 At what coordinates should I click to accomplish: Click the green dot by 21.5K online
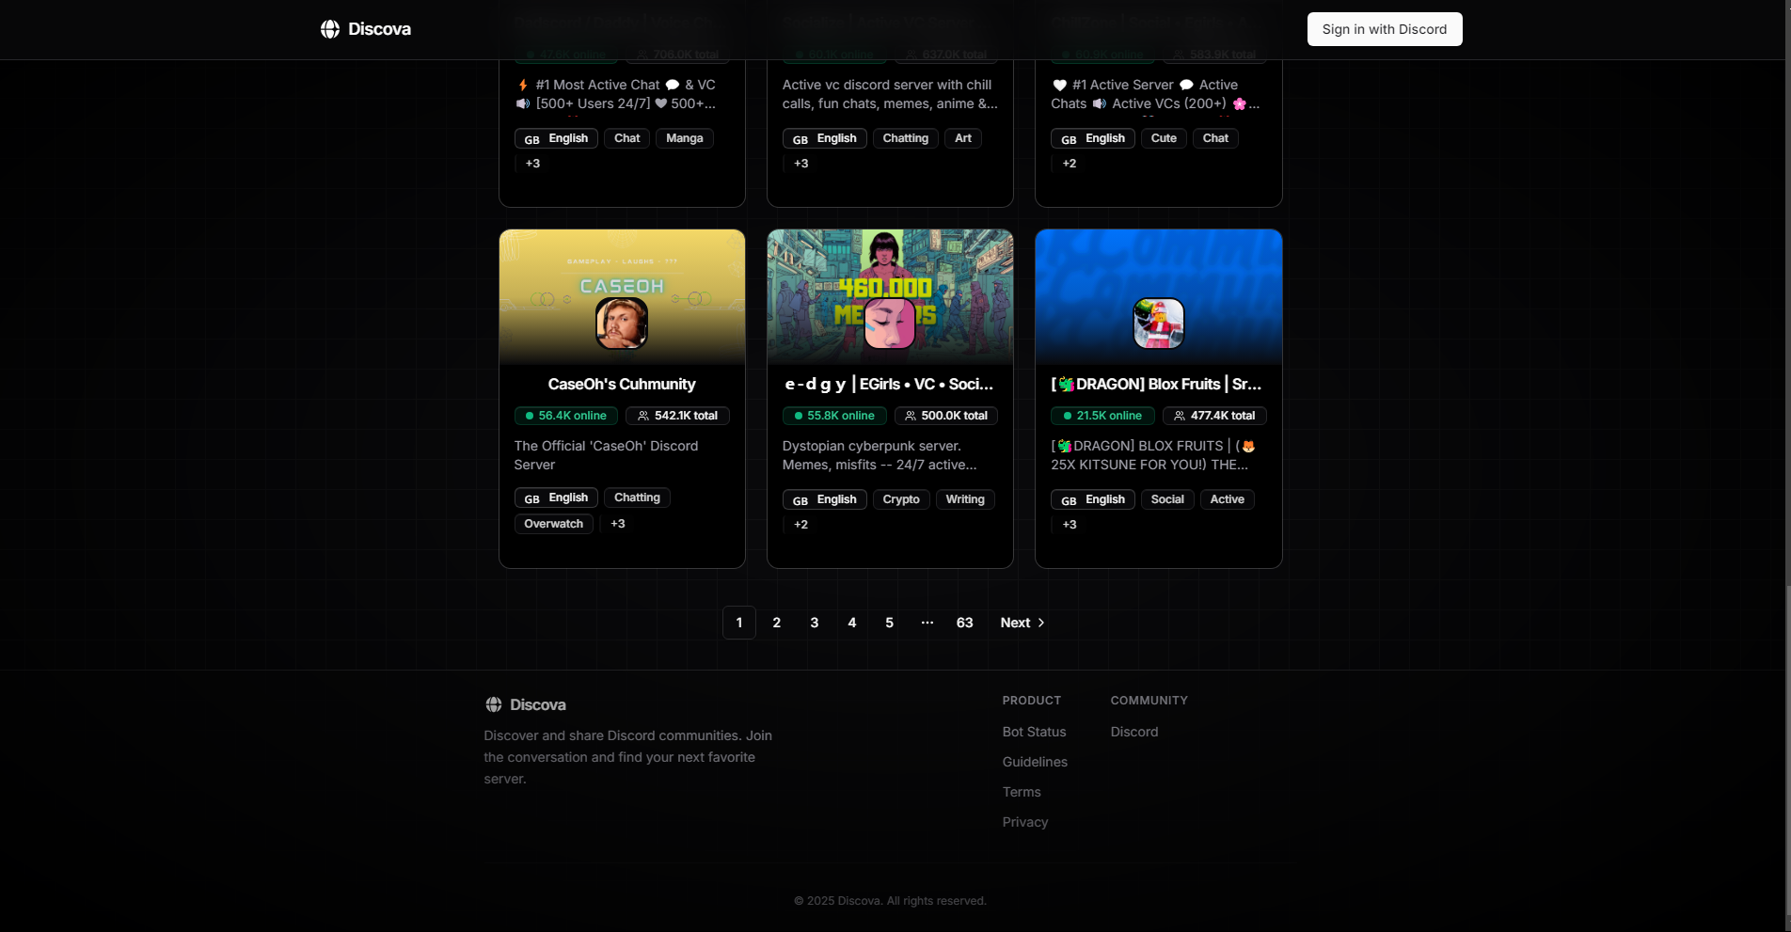(x=1068, y=416)
